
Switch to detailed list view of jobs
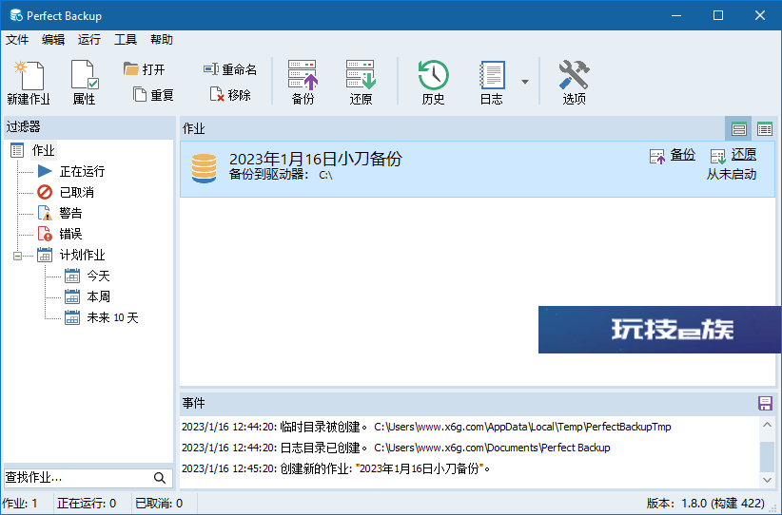[x=765, y=129]
